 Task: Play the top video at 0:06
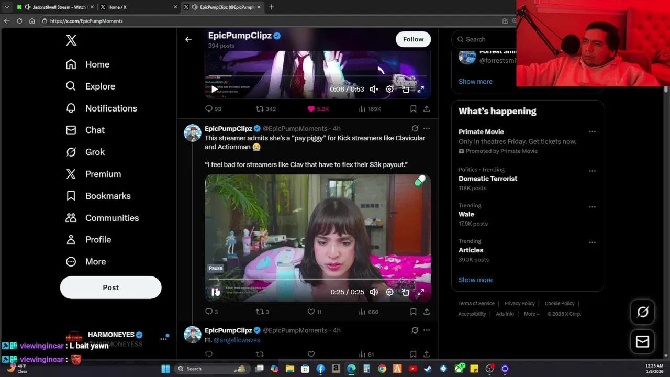(214, 90)
